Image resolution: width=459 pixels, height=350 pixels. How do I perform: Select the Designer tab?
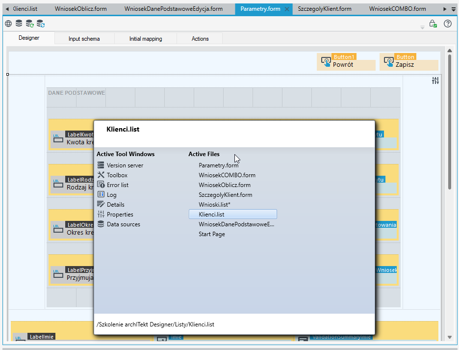(29, 38)
